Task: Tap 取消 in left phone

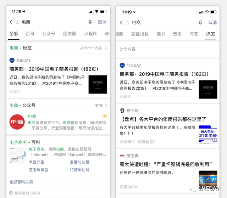Action: point(102,22)
